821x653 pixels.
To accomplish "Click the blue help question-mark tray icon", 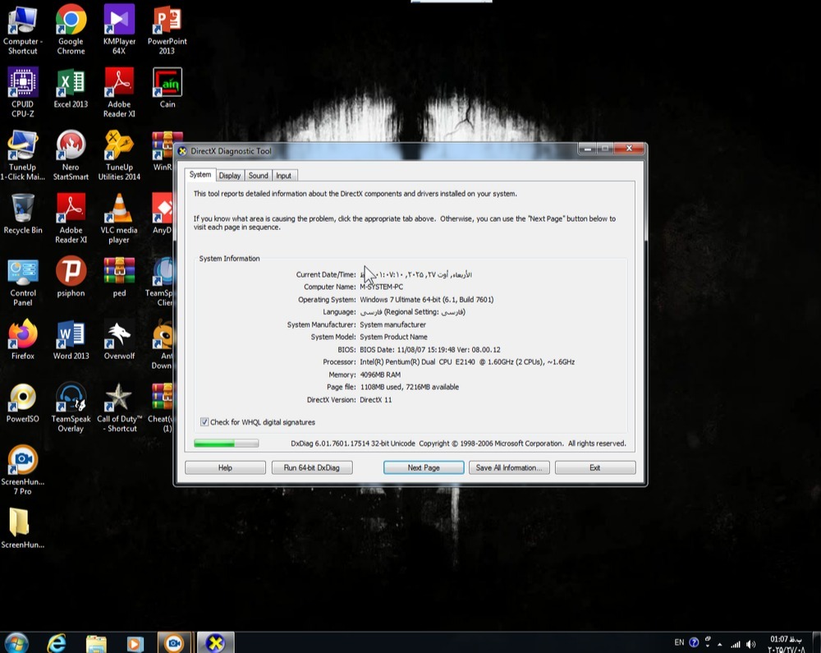I will 694,642.
